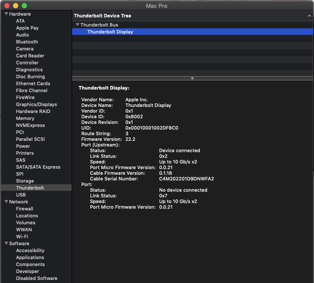314x283 pixels.
Task: Open ATA in the sidebar
Action: coord(20,21)
